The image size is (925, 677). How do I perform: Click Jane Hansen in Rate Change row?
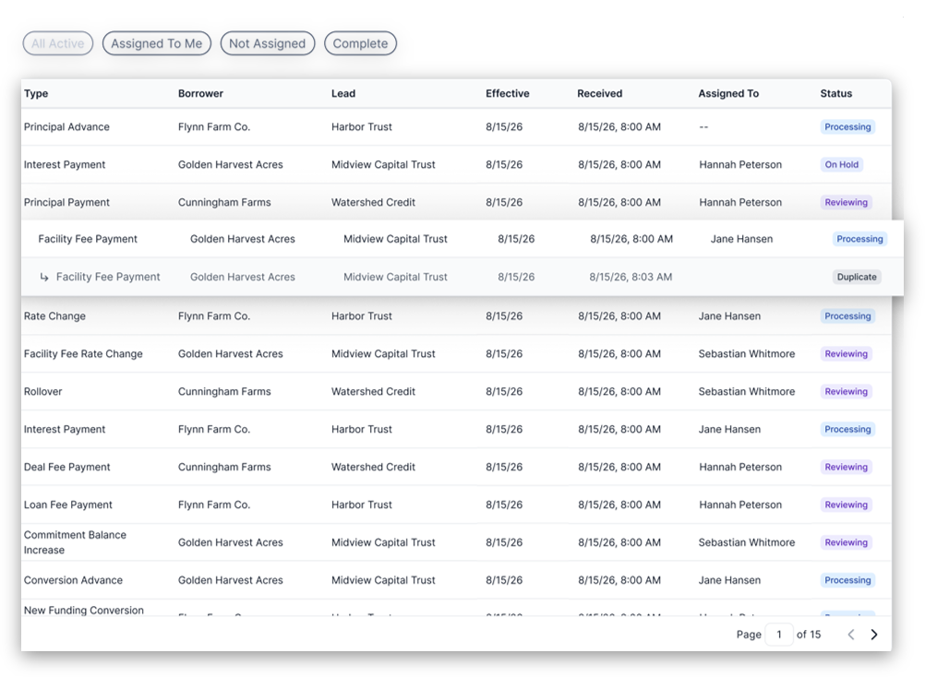tap(729, 315)
